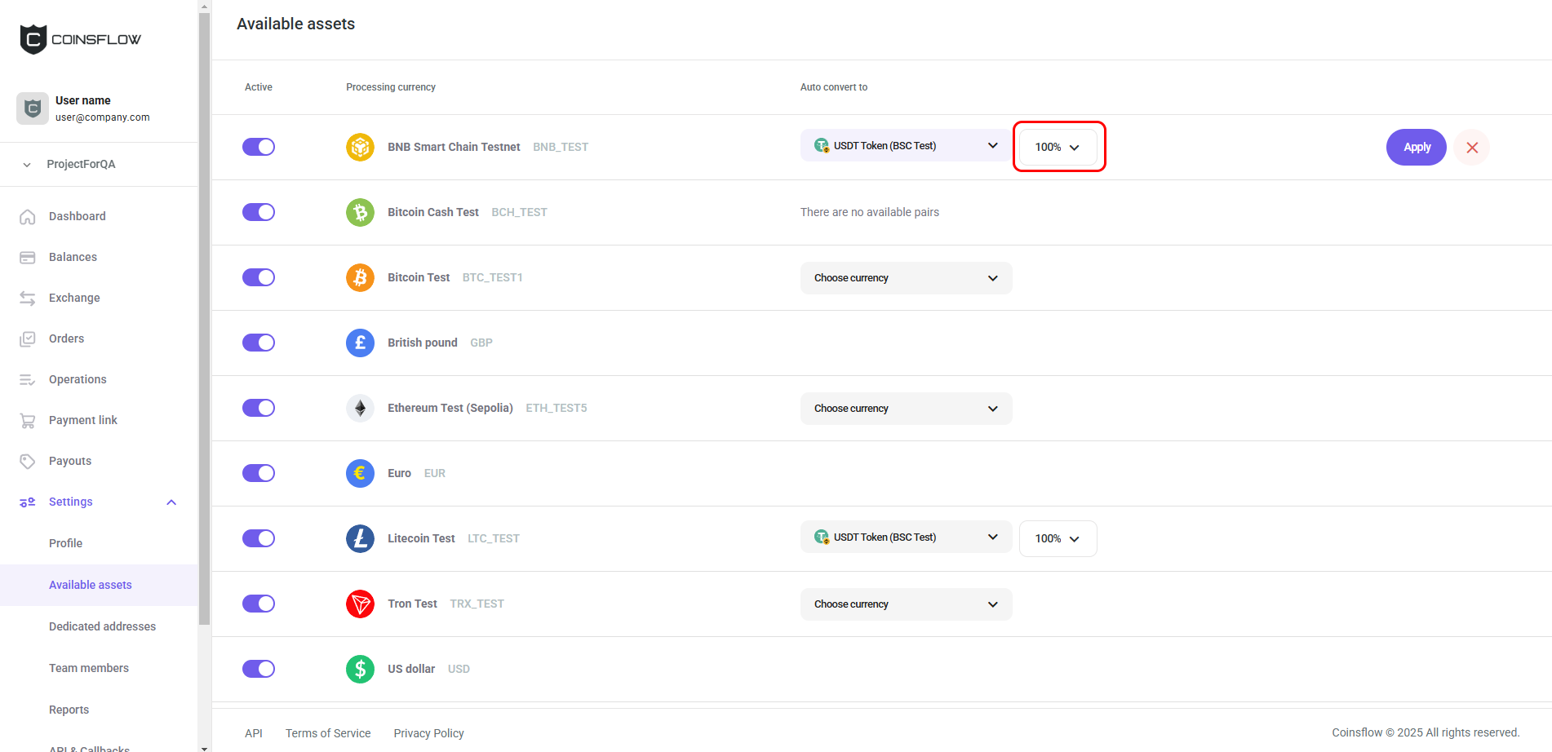Toggle the US dollar active switch
This screenshot has height=752, width=1552.
(259, 669)
